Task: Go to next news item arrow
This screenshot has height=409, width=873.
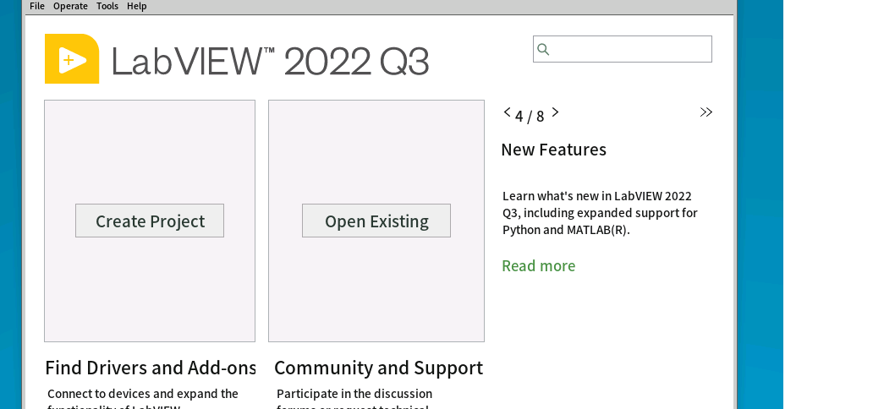Action: 555,112
